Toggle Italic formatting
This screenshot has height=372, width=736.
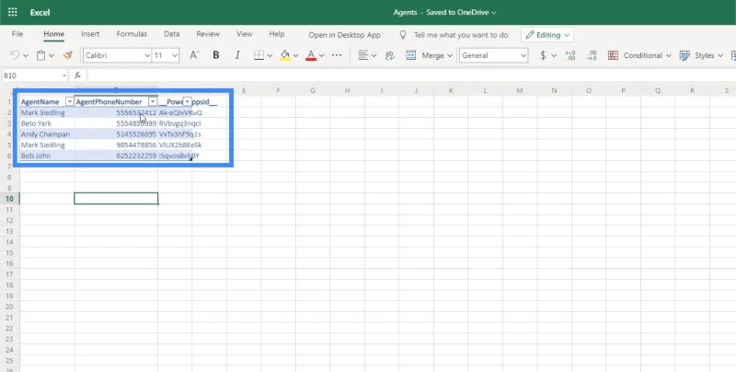click(x=237, y=55)
